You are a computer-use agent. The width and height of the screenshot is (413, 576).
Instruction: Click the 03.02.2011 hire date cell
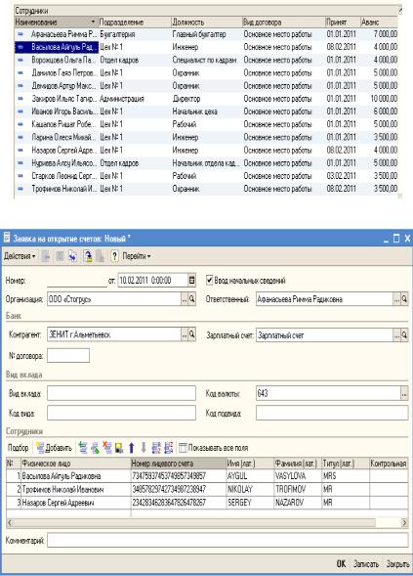pos(343,176)
